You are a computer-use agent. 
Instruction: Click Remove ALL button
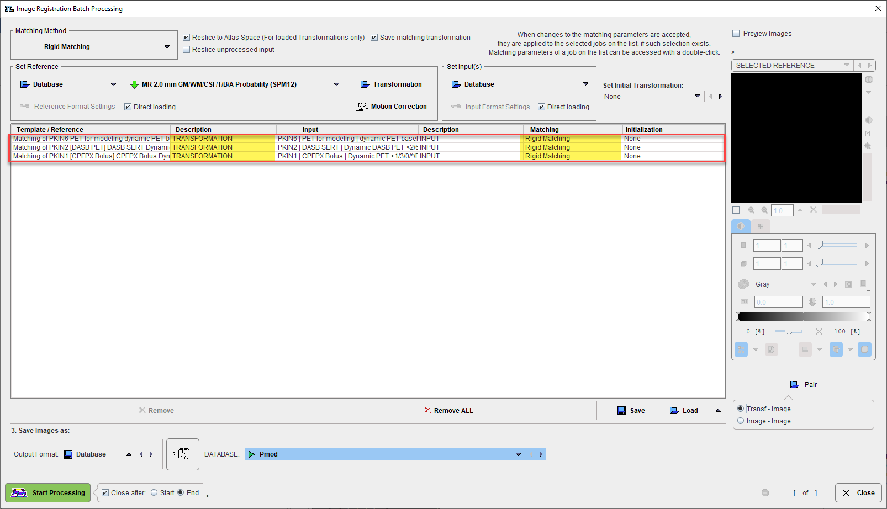click(448, 411)
